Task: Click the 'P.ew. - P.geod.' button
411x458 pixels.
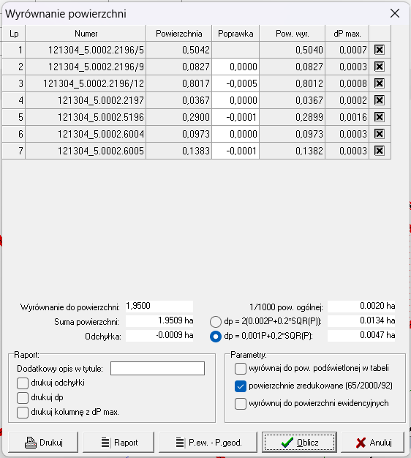Action: tap(208, 443)
